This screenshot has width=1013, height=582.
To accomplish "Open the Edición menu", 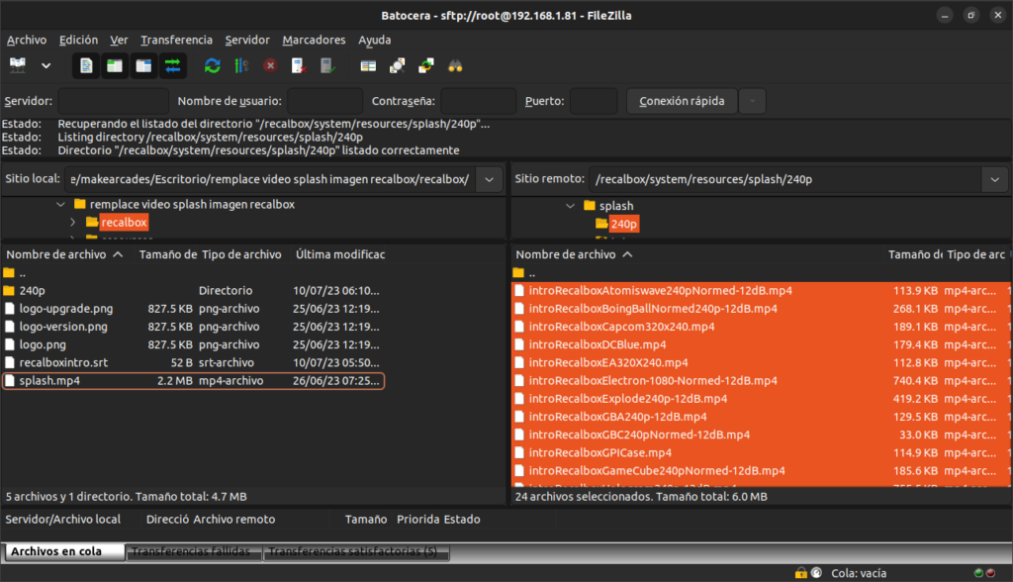I will pyautogui.click(x=78, y=41).
